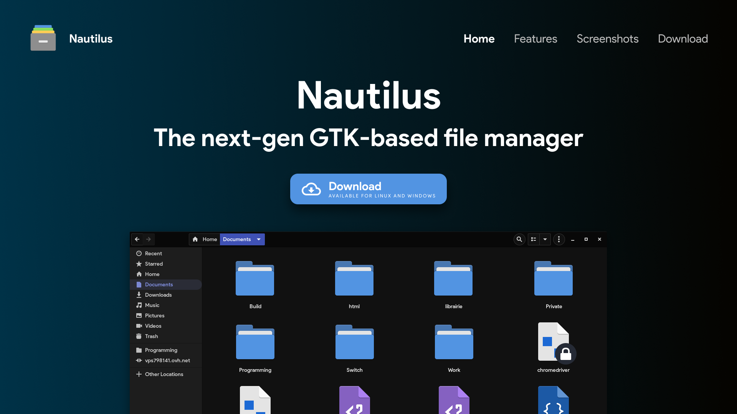This screenshot has width=737, height=414.
Task: Navigate back using back arrow button
Action: [x=137, y=239]
